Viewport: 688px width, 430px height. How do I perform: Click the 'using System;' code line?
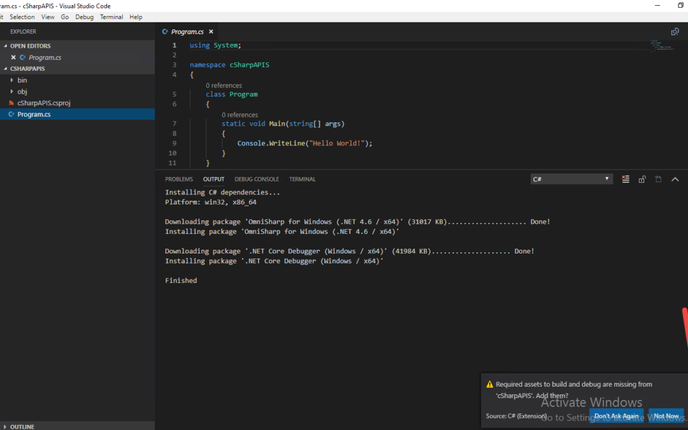(215, 45)
